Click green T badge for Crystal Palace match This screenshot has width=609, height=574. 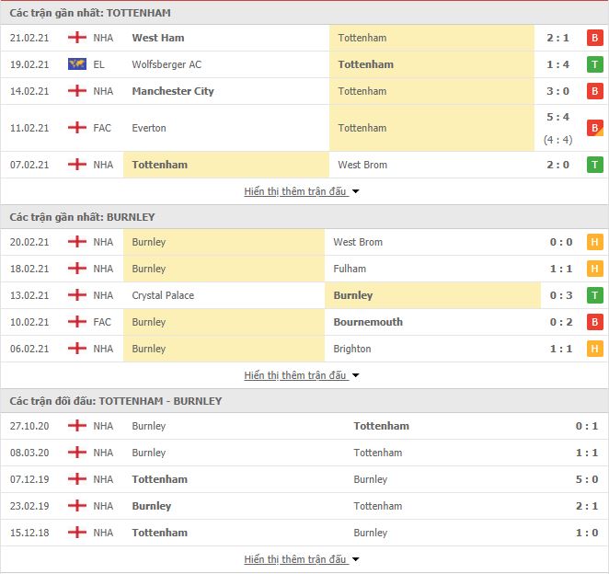pyautogui.click(x=594, y=295)
